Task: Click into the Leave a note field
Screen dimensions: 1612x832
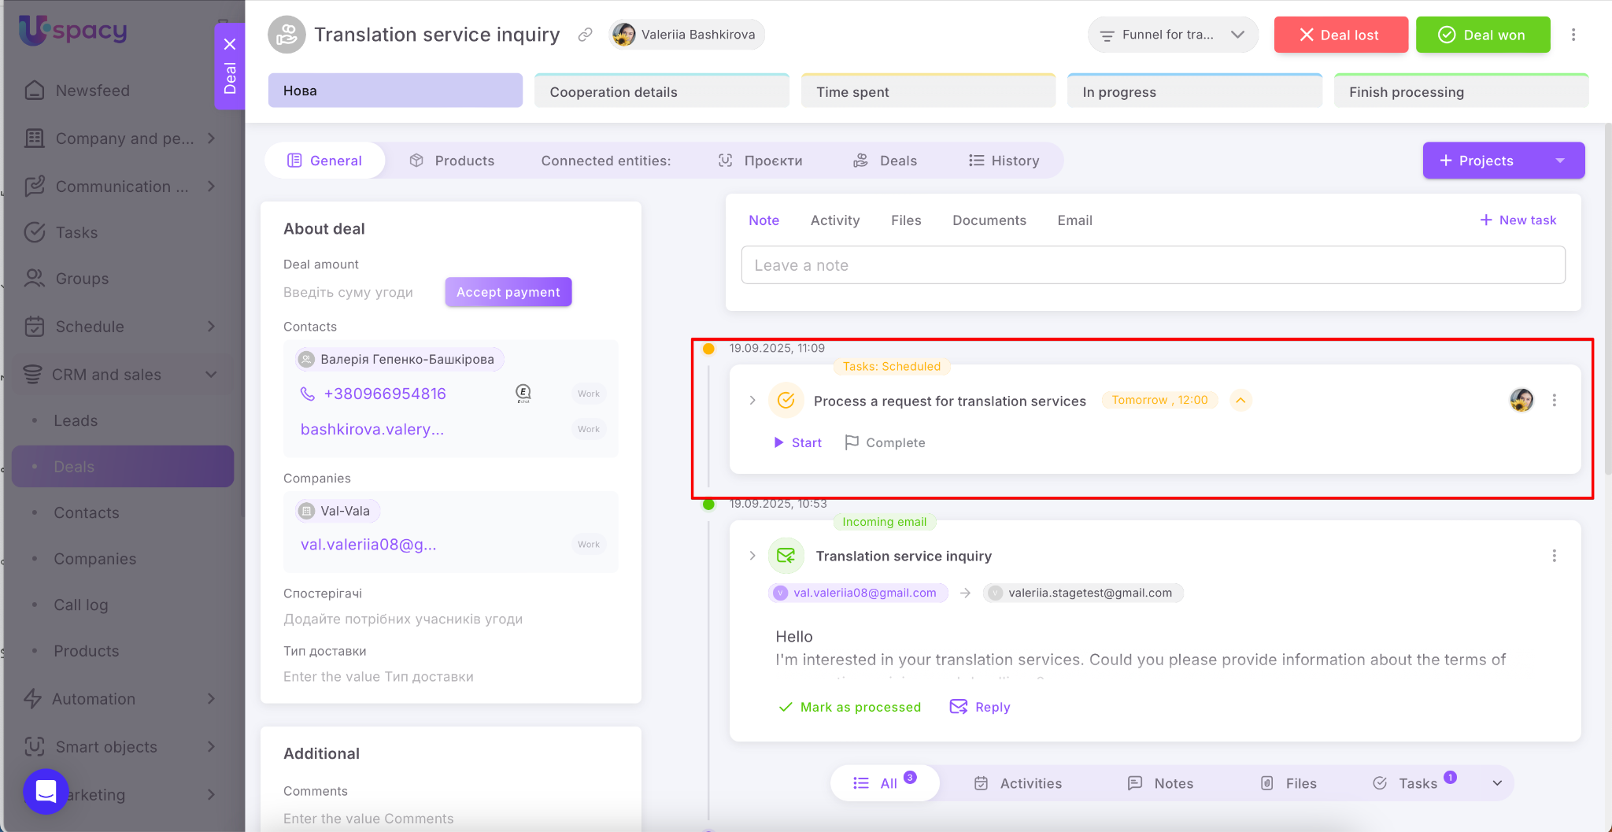Action: click(x=1152, y=265)
